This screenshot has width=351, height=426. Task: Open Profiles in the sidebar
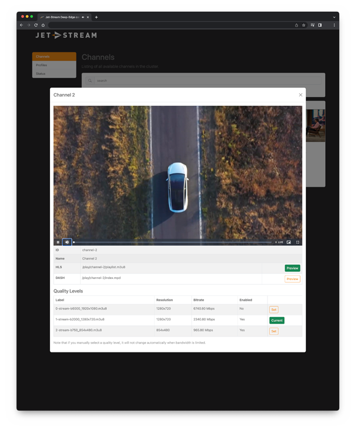coord(54,65)
